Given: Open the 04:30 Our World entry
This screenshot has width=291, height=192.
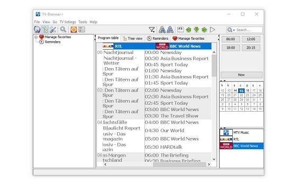Looking at the screenshot, I should pyautogui.click(x=165, y=131).
